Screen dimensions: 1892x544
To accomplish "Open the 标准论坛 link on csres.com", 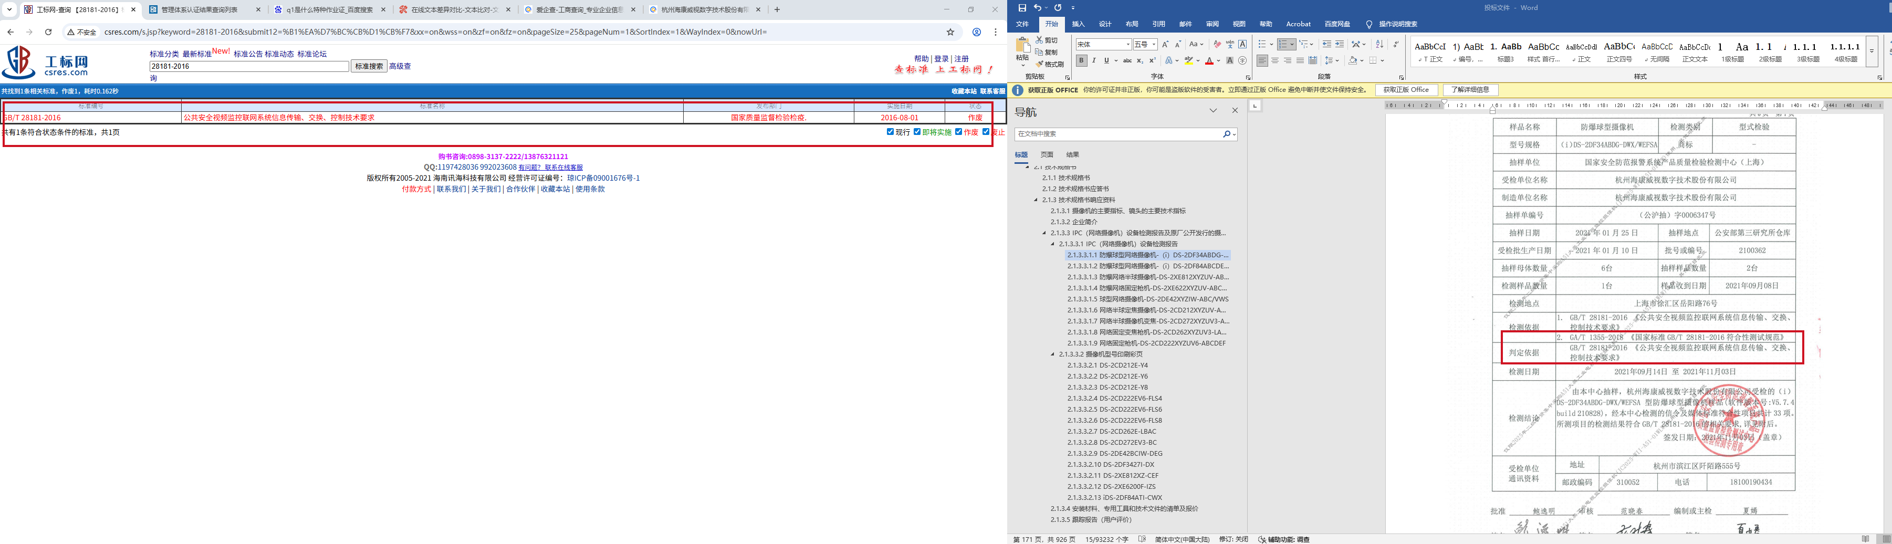I will pyautogui.click(x=312, y=54).
